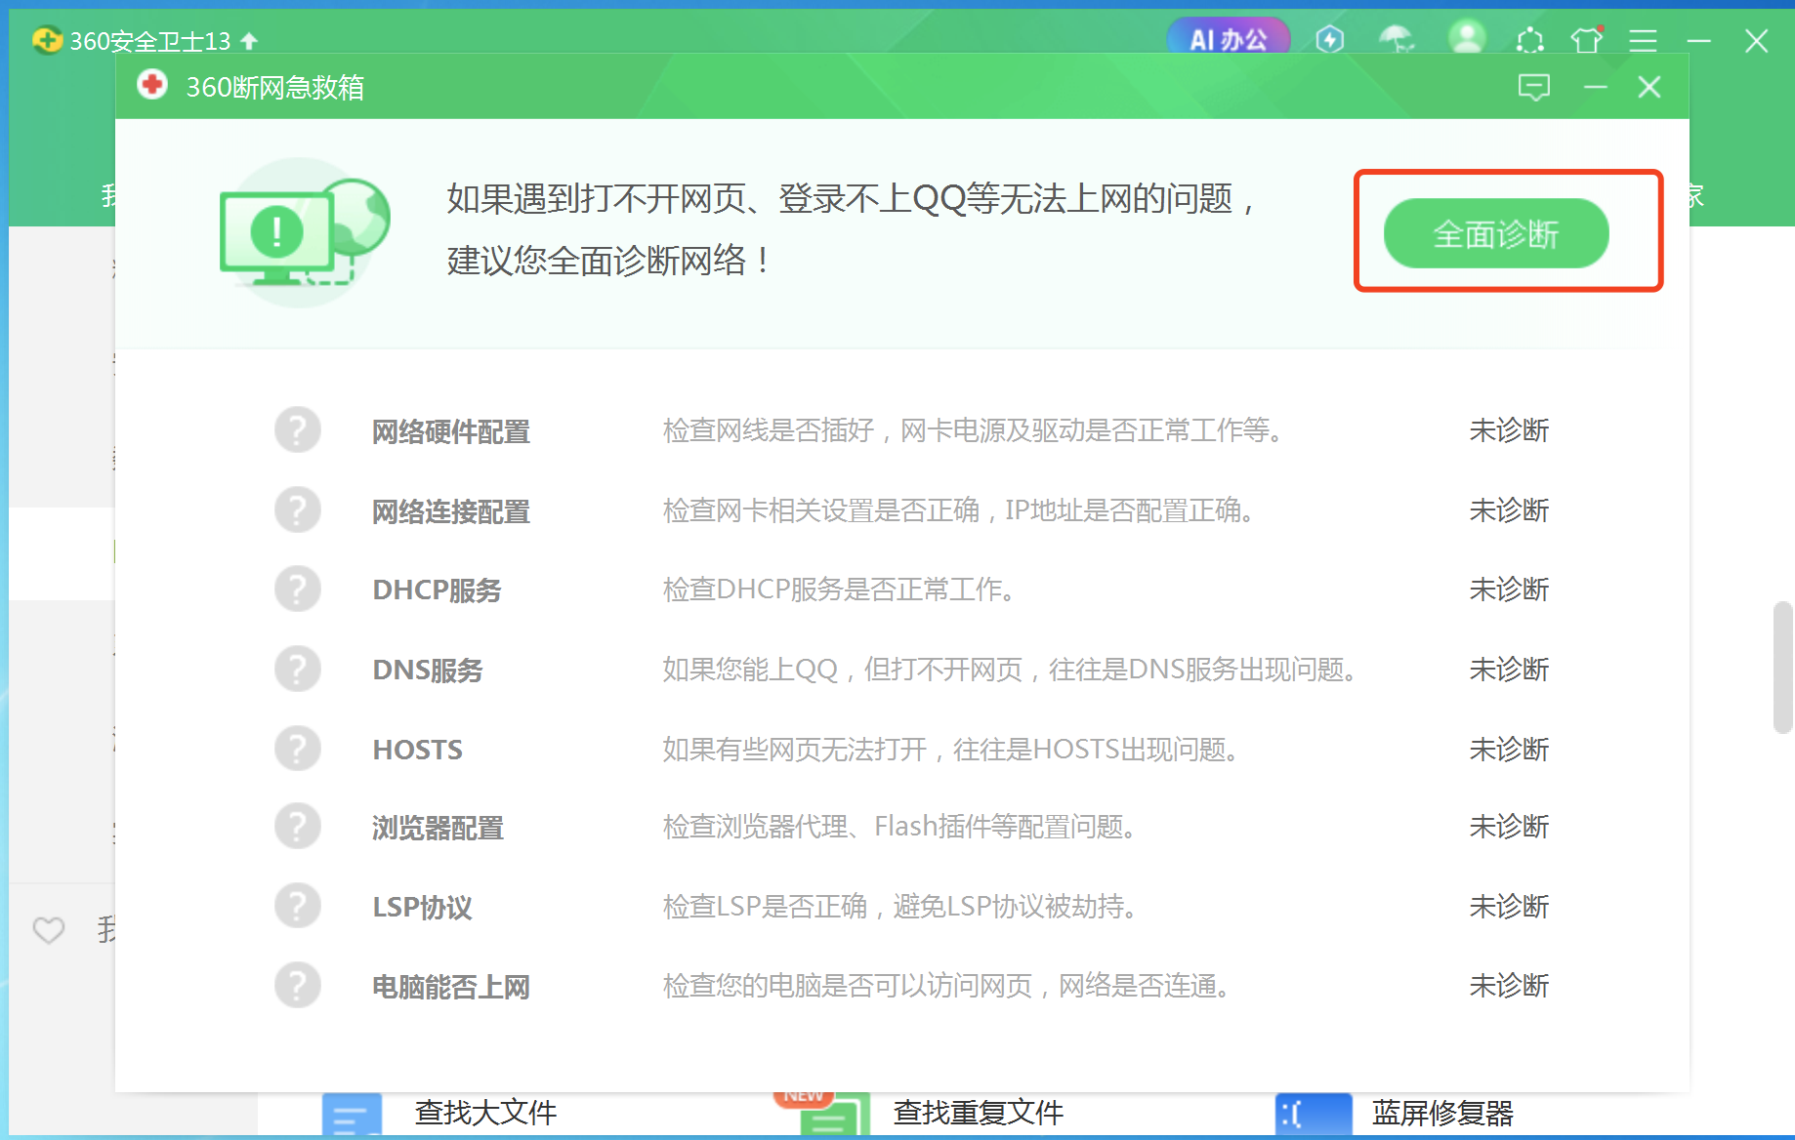This screenshot has height=1140, width=1795.
Task: Click the question icon beside 网络硬件配置
Action: click(298, 429)
